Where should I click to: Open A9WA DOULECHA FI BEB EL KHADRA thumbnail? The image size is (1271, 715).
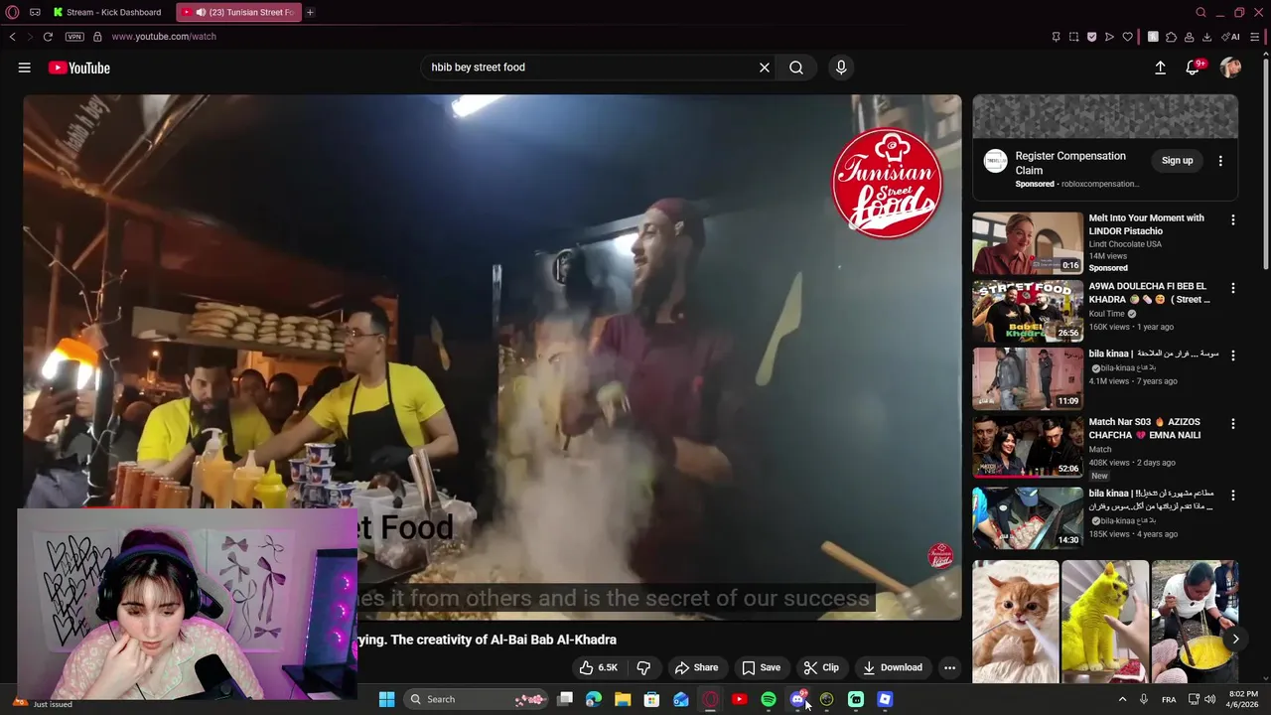tap(1028, 310)
